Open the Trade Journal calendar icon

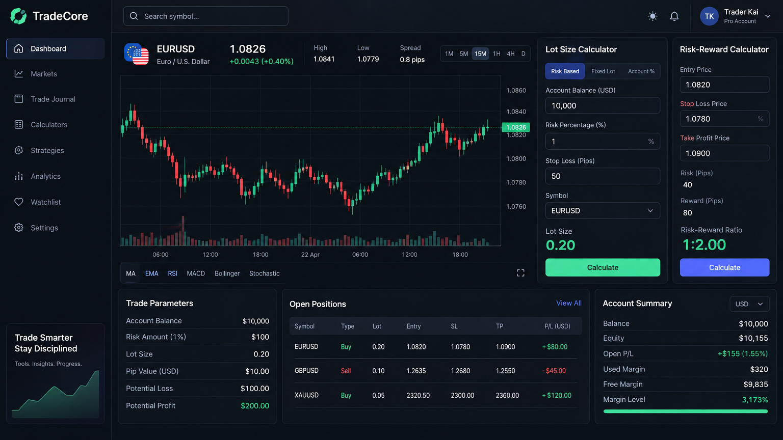[19, 99]
